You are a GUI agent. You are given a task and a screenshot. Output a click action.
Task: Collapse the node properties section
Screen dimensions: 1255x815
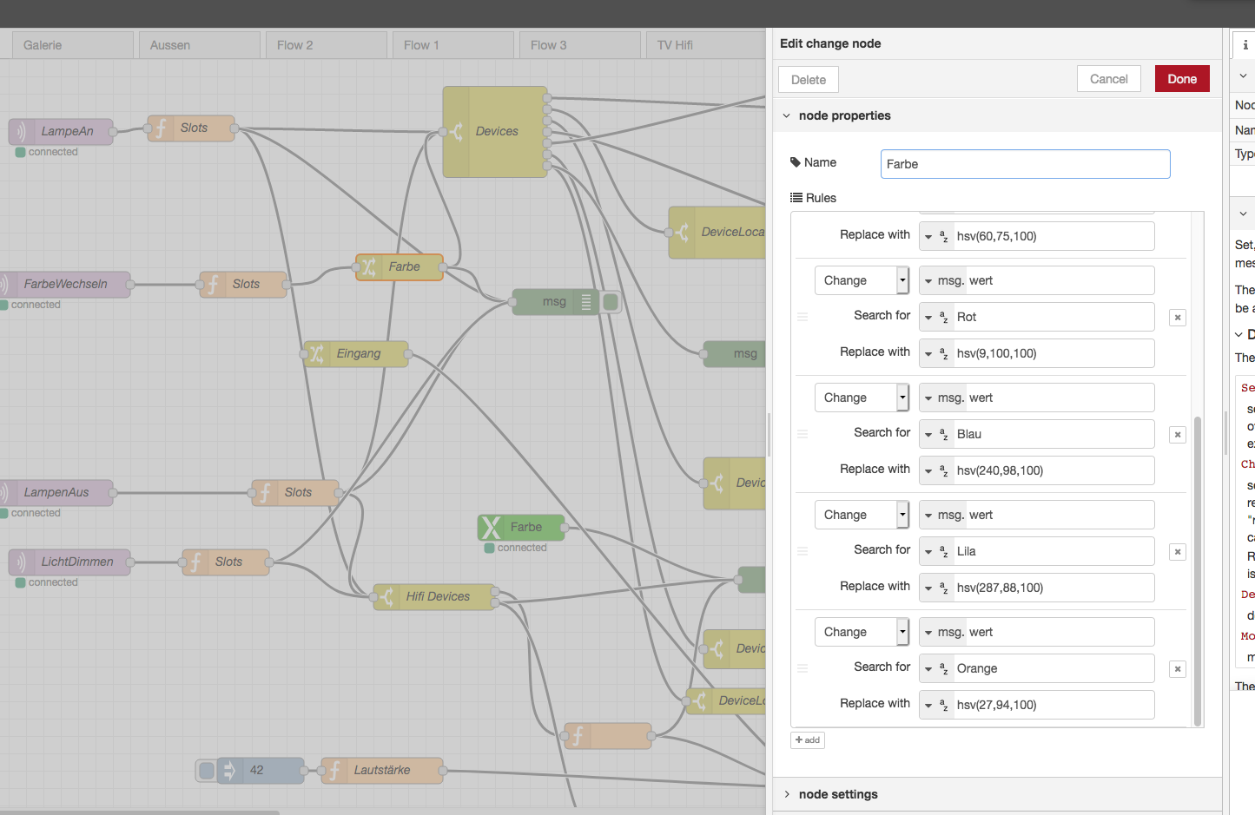[x=787, y=115]
